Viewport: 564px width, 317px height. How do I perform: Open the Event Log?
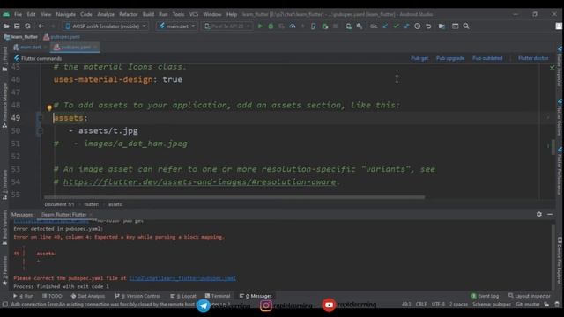(485, 296)
